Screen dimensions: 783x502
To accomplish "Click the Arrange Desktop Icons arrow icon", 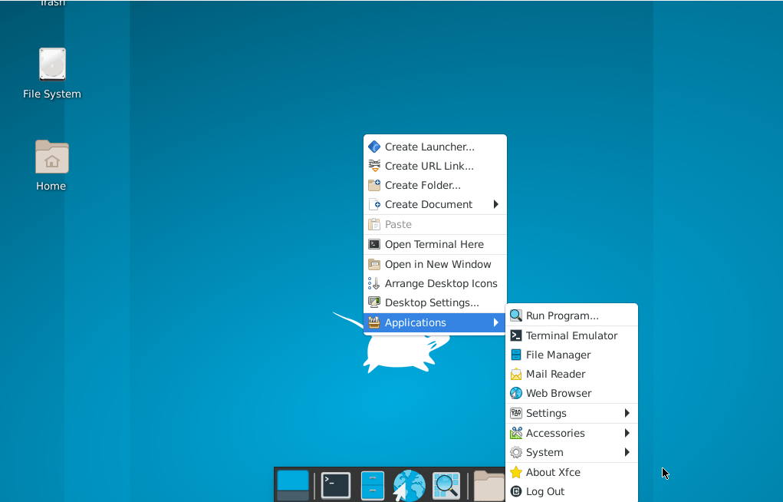I will [x=374, y=283].
